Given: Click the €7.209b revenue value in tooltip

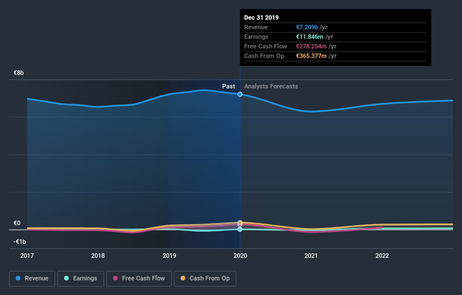Looking at the screenshot, I should point(307,27).
